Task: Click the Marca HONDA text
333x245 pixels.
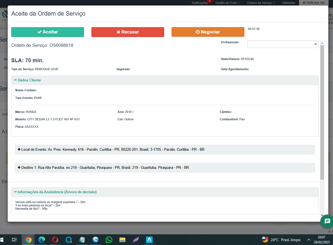Action: (x=26, y=112)
